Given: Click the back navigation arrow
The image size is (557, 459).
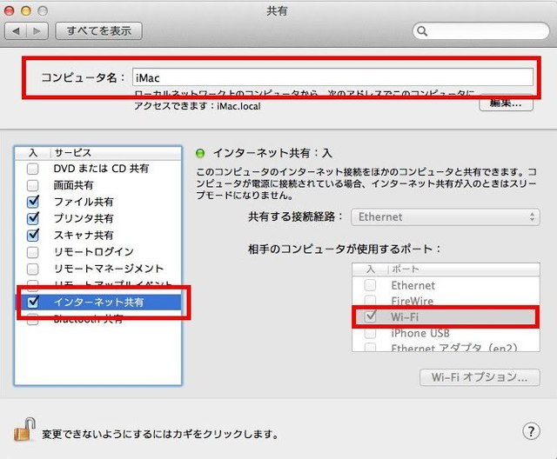Looking at the screenshot, I should pyautogui.click(x=17, y=31).
